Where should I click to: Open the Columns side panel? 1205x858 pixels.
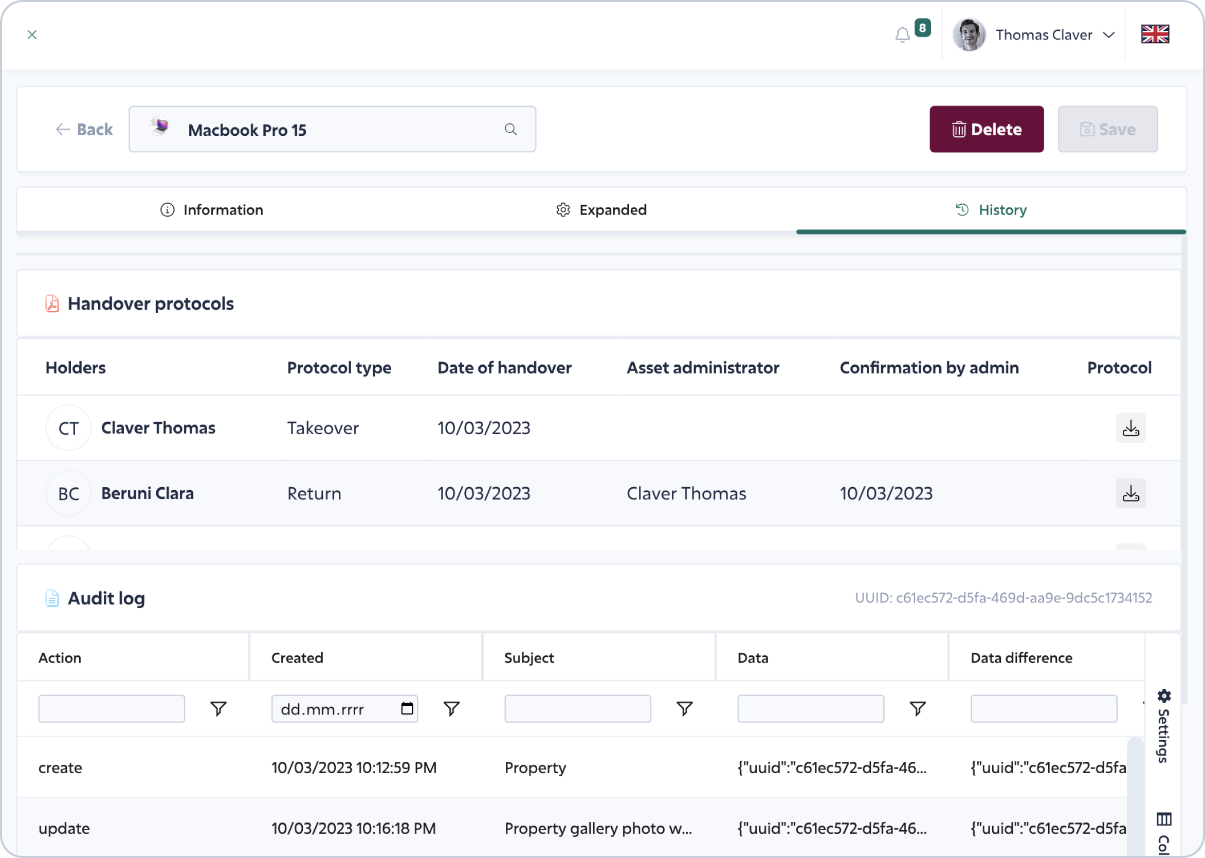pos(1163,833)
